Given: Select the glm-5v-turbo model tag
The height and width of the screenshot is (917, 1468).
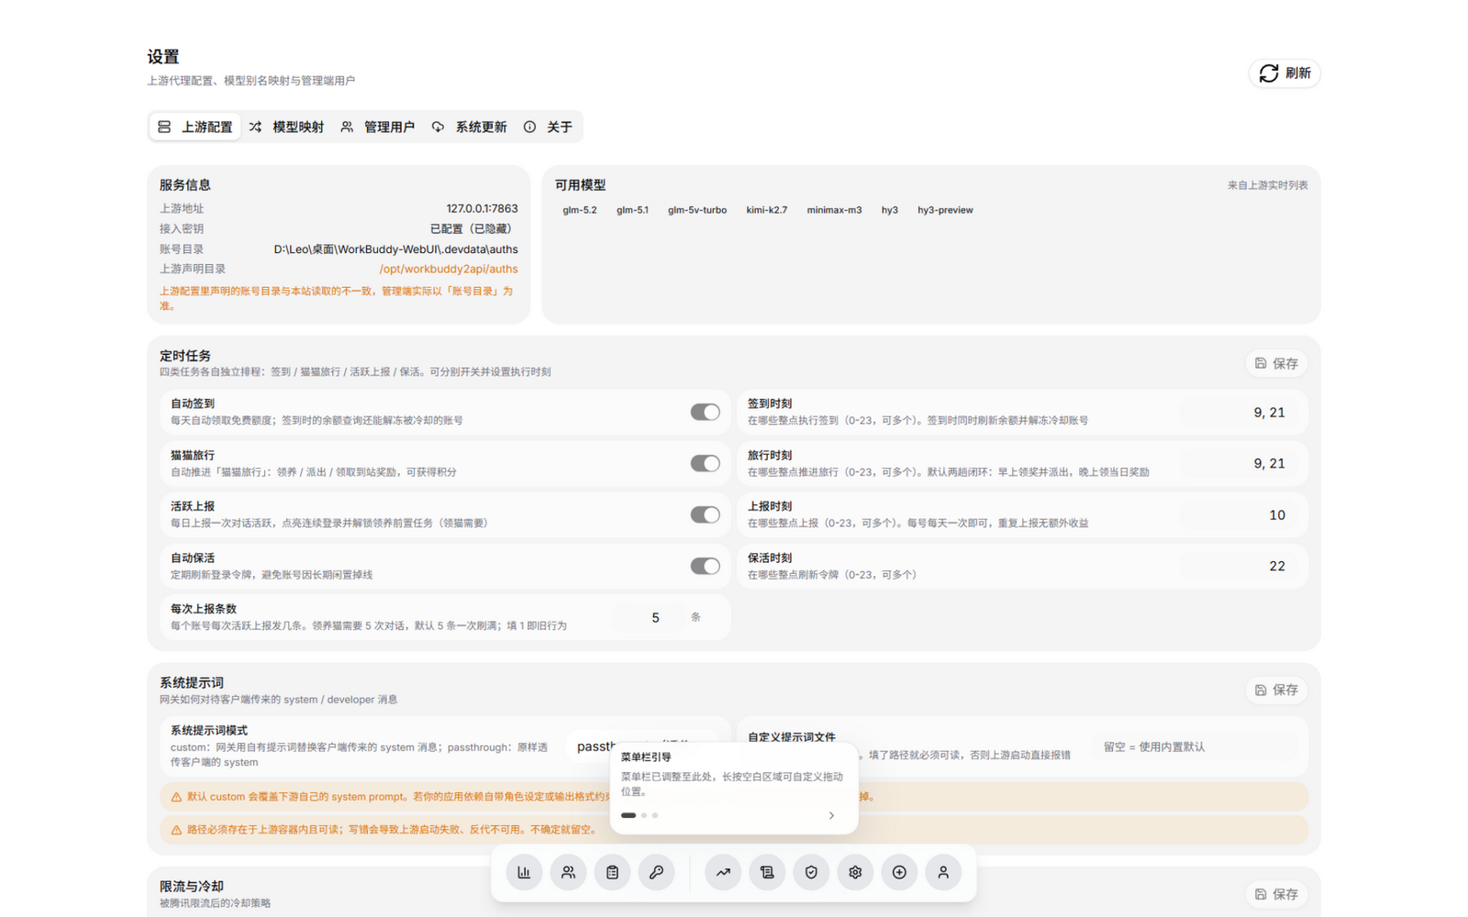Looking at the screenshot, I should tap(697, 210).
